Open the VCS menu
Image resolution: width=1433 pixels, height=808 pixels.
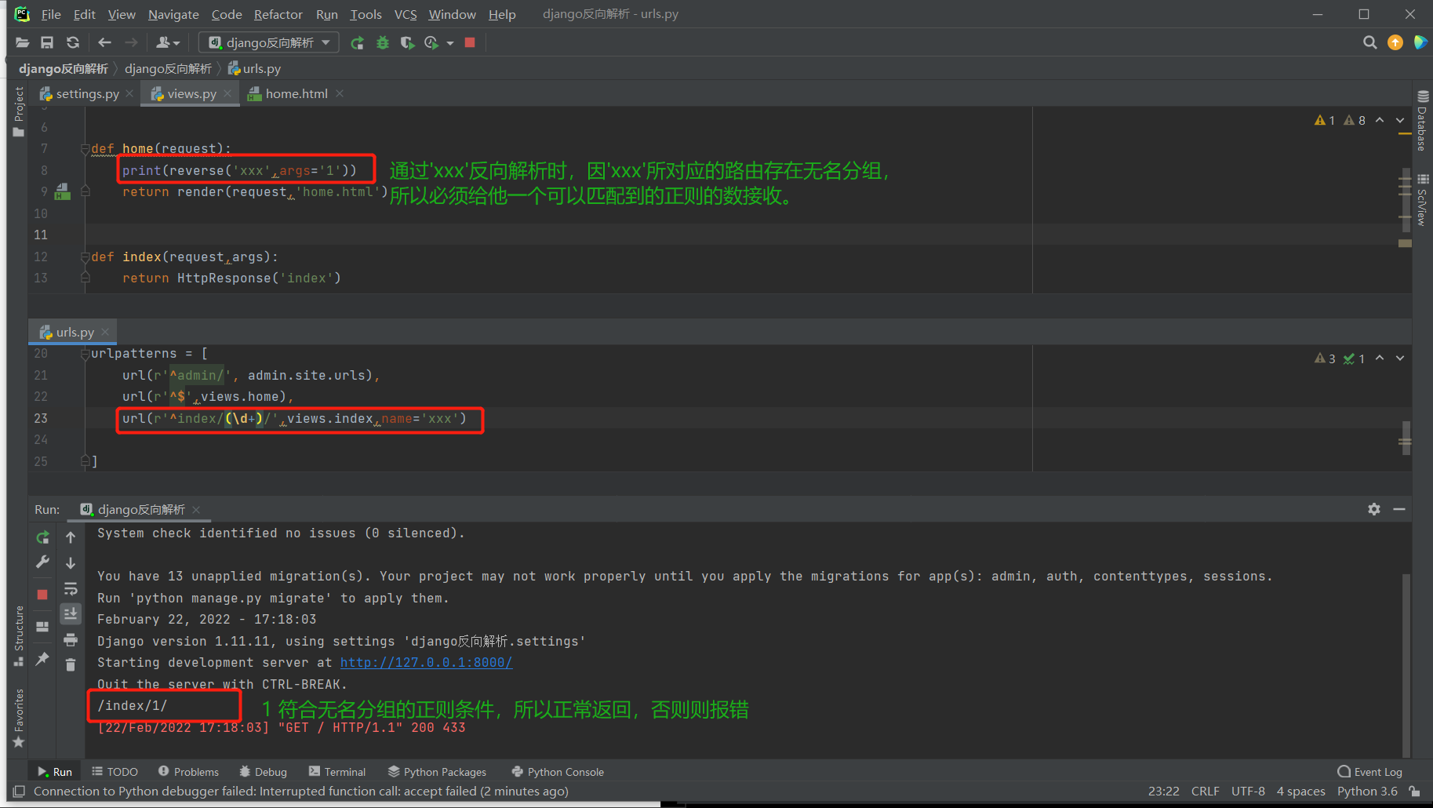[406, 14]
